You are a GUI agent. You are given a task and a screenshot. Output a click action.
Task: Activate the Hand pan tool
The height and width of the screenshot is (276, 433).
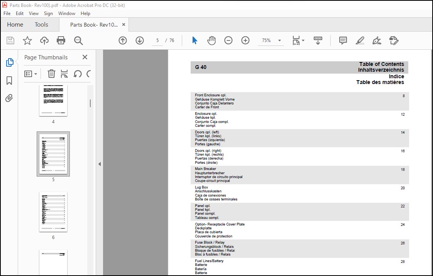click(x=211, y=40)
